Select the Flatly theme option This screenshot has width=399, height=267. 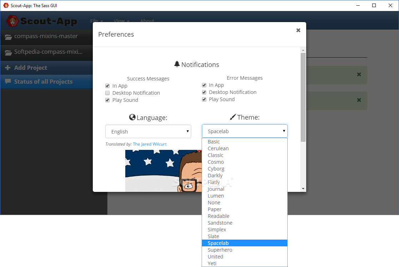244,182
